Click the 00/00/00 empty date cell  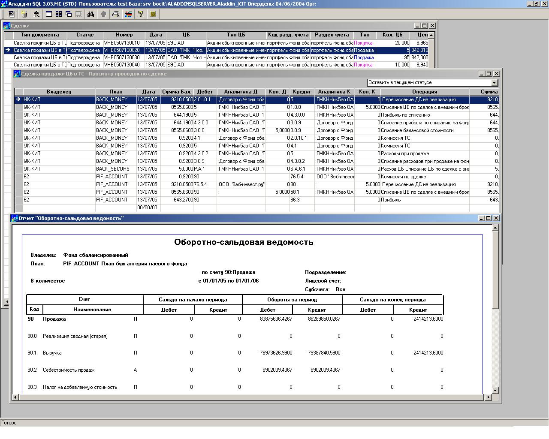pos(148,207)
